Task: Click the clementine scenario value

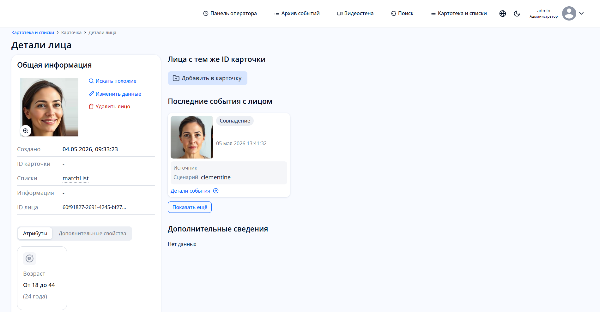Action: 216,177
